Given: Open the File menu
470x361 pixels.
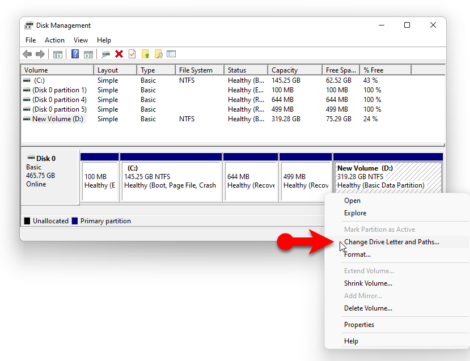Looking at the screenshot, I should (31, 40).
